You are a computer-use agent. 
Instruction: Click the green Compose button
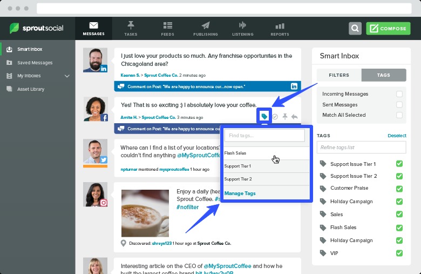(x=388, y=29)
